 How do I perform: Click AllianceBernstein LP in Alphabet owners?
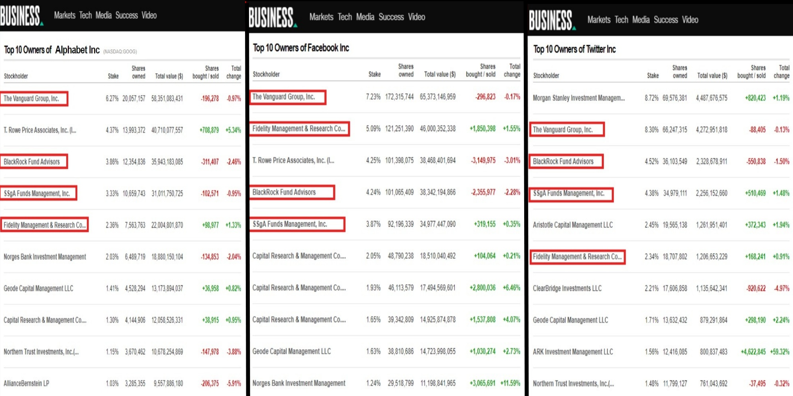click(27, 384)
